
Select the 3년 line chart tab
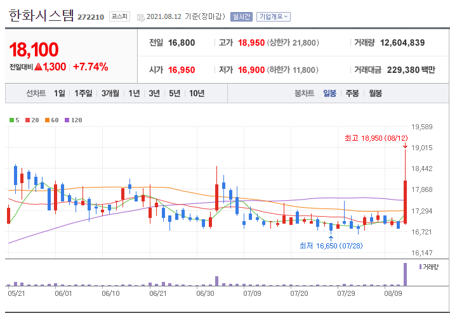pos(154,93)
